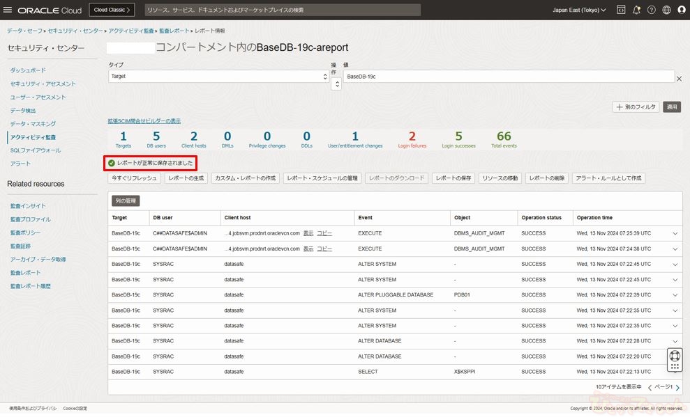The image size is (690, 417).
Task: Select SQL Firewall in the sidebar
Action: point(35,150)
